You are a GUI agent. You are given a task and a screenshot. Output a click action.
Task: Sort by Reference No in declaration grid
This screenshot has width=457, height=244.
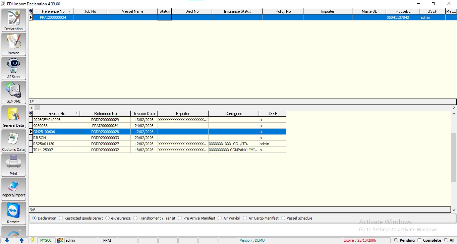point(53,11)
